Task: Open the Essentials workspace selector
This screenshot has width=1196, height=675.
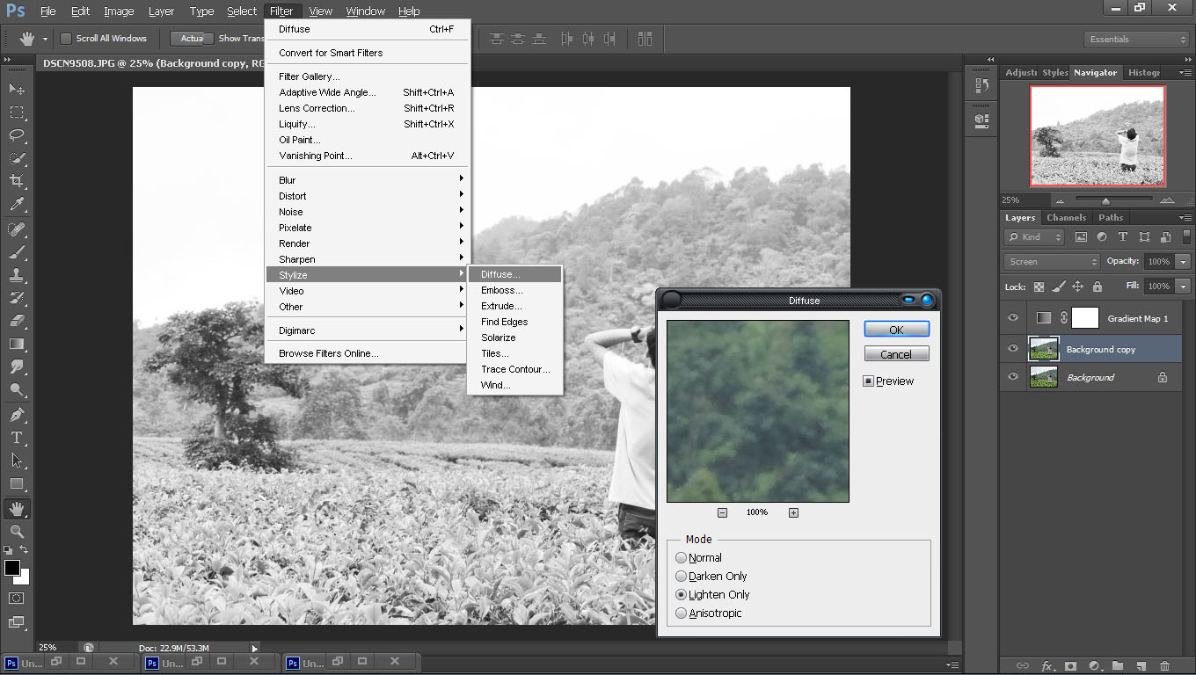Action: pos(1135,39)
